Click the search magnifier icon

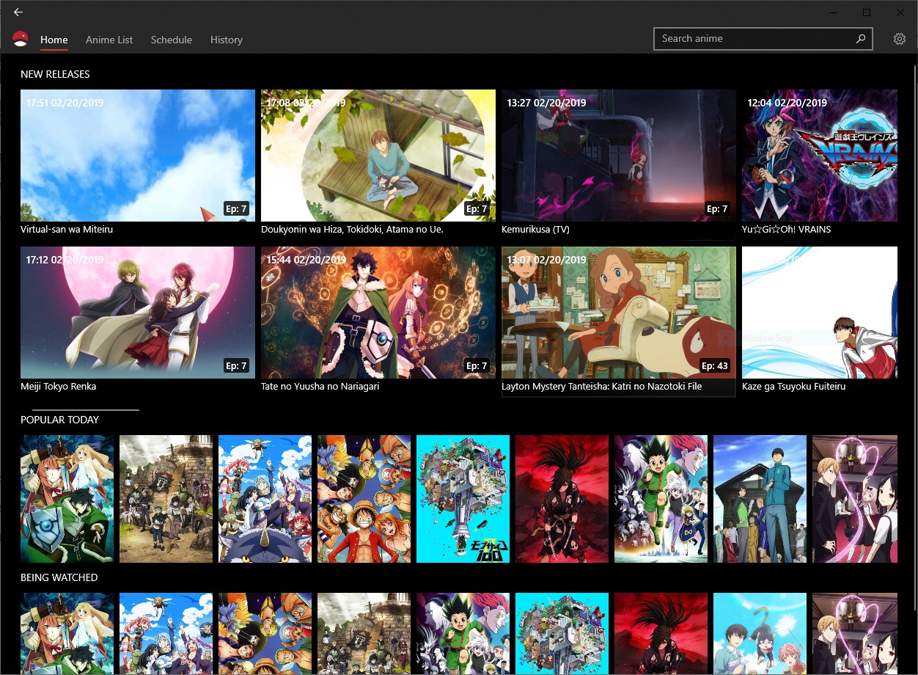(x=861, y=39)
